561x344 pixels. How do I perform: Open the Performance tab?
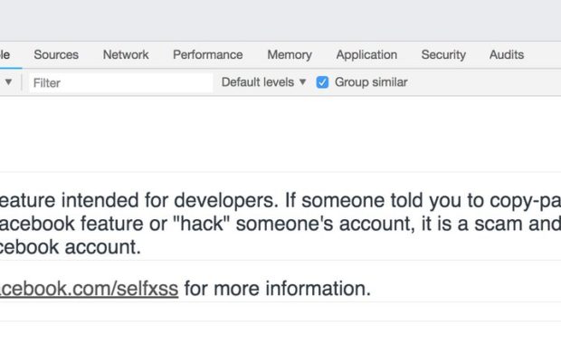[208, 54]
